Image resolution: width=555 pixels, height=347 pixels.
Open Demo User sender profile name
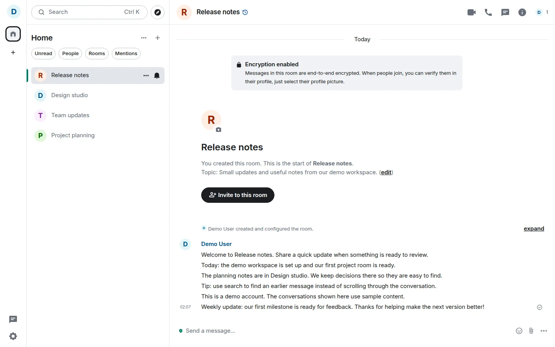click(x=216, y=244)
